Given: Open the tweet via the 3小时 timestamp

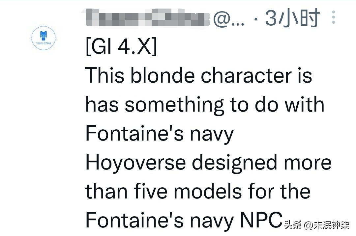Looking at the screenshot, I should pos(292,18).
